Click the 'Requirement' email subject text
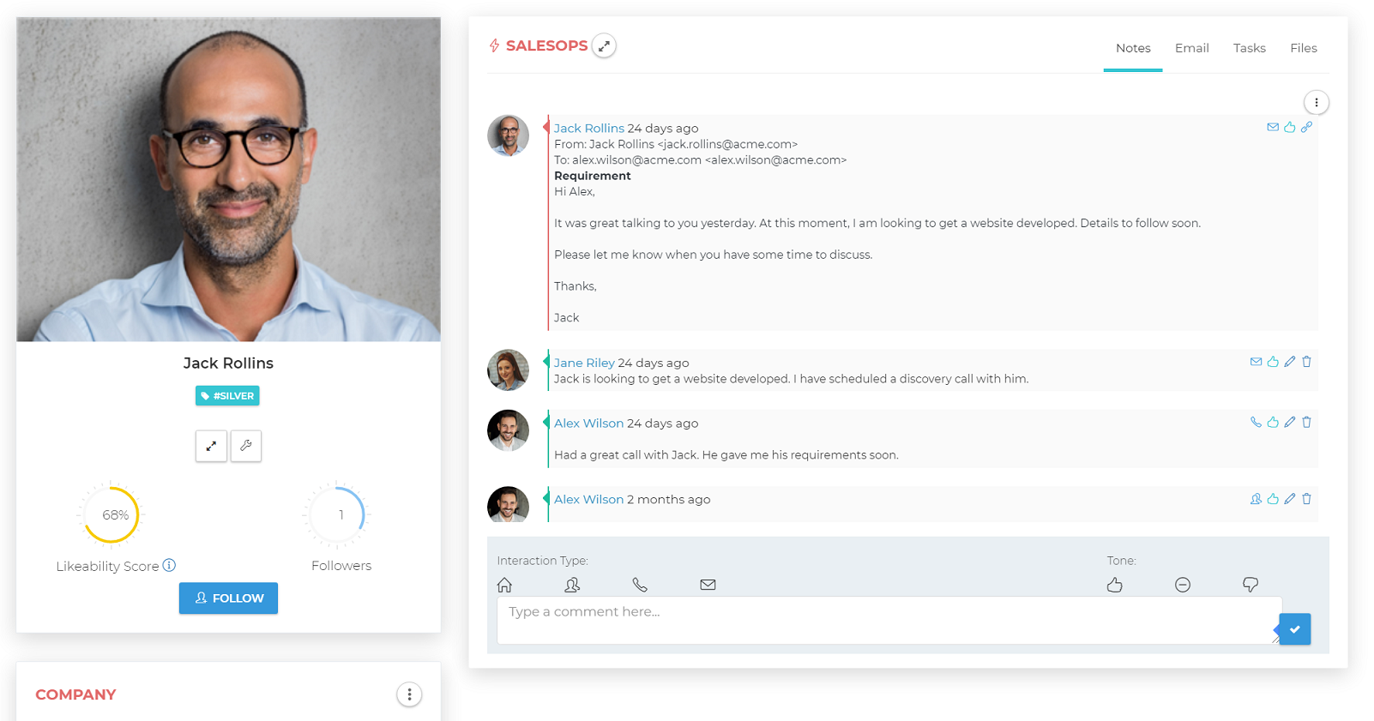The height and width of the screenshot is (721, 1374). (593, 176)
